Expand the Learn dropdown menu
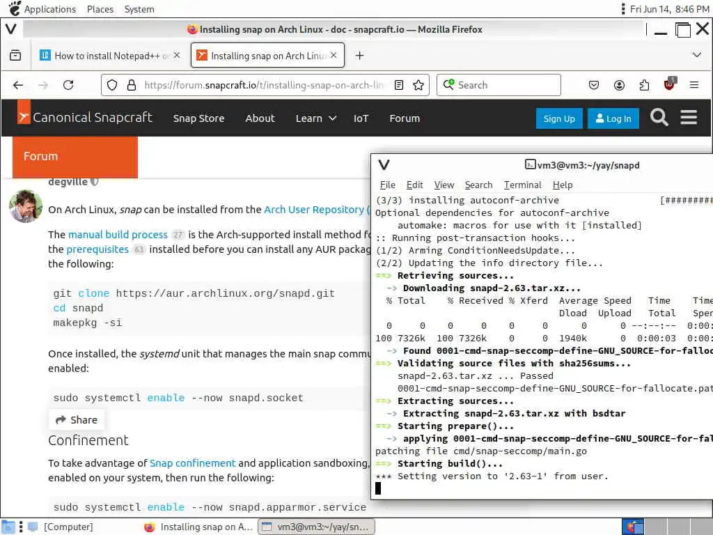Viewport: 713px width, 535px height. [315, 118]
